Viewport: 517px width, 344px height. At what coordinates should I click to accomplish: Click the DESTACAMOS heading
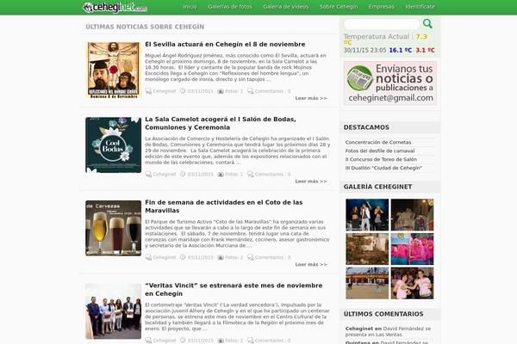[366, 127]
